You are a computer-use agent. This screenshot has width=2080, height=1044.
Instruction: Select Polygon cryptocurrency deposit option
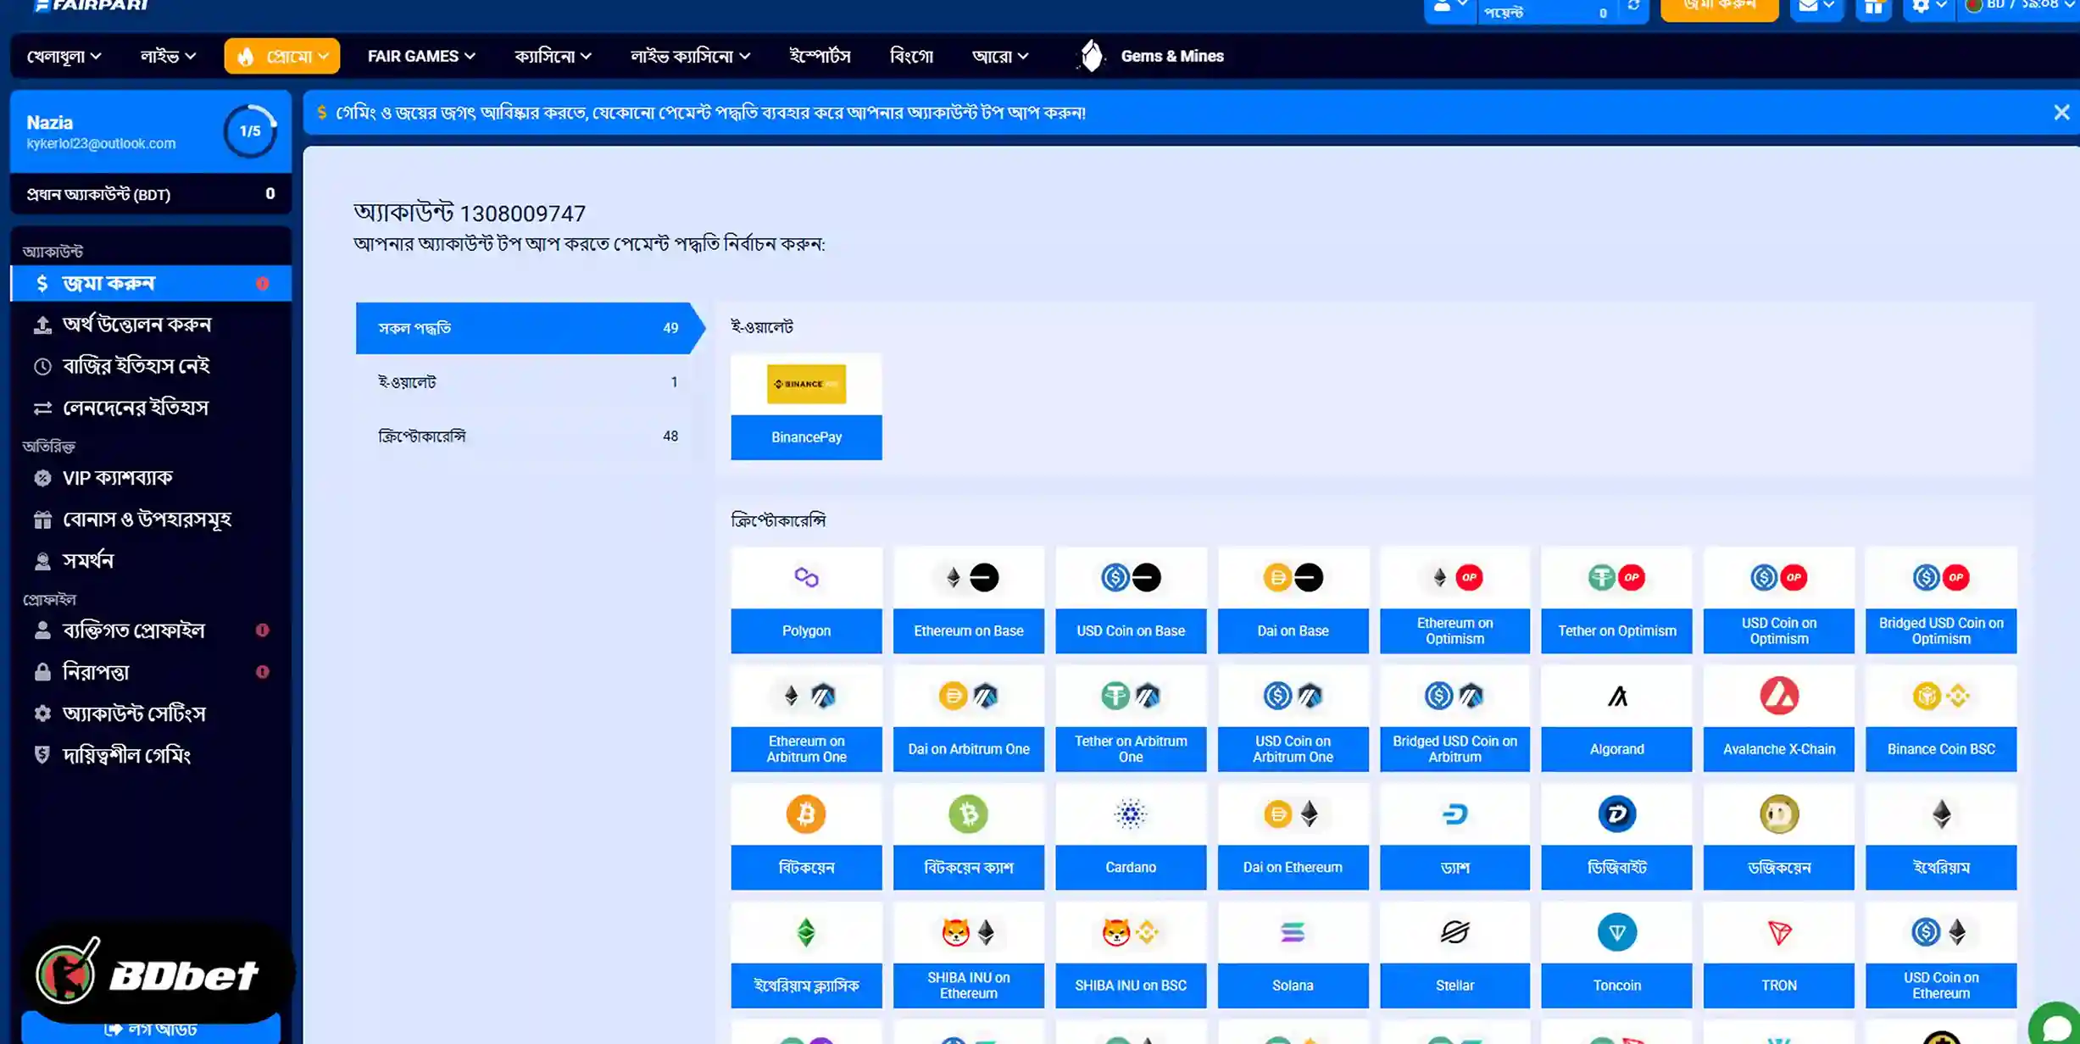point(806,600)
